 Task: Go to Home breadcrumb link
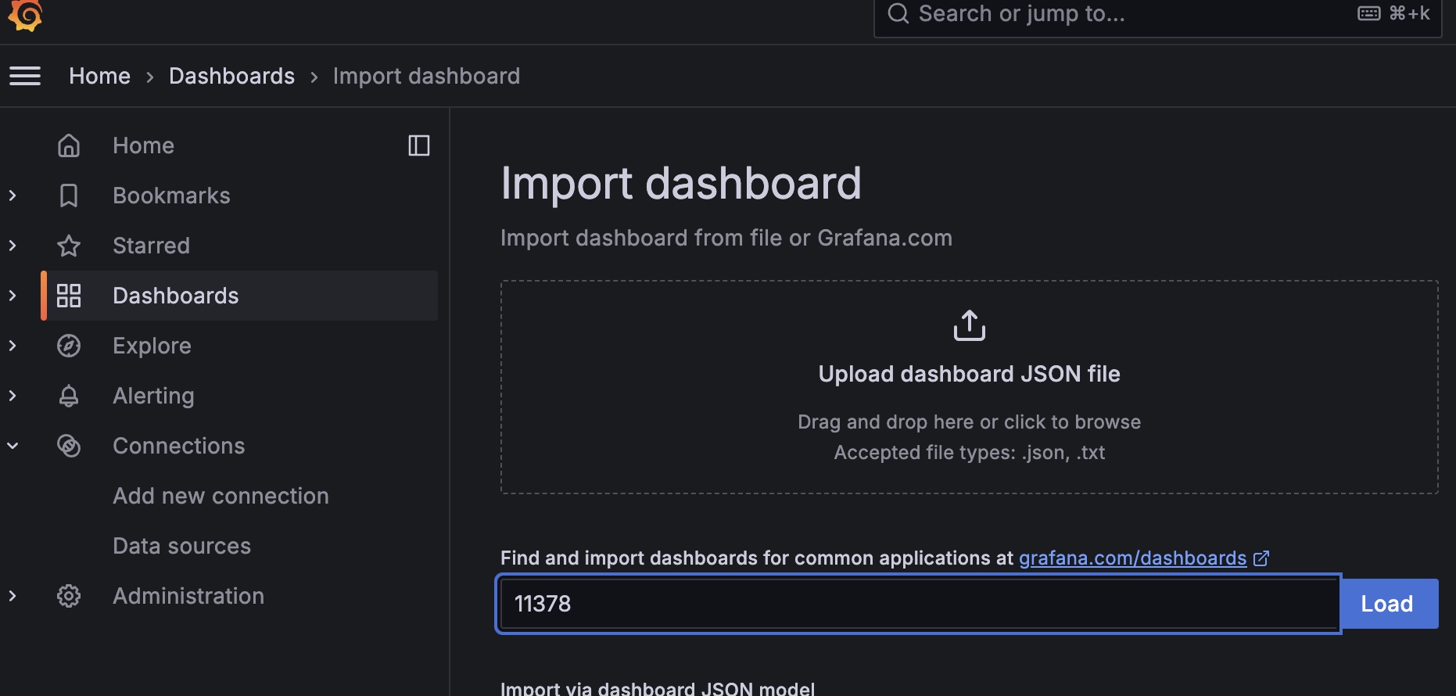coord(99,76)
